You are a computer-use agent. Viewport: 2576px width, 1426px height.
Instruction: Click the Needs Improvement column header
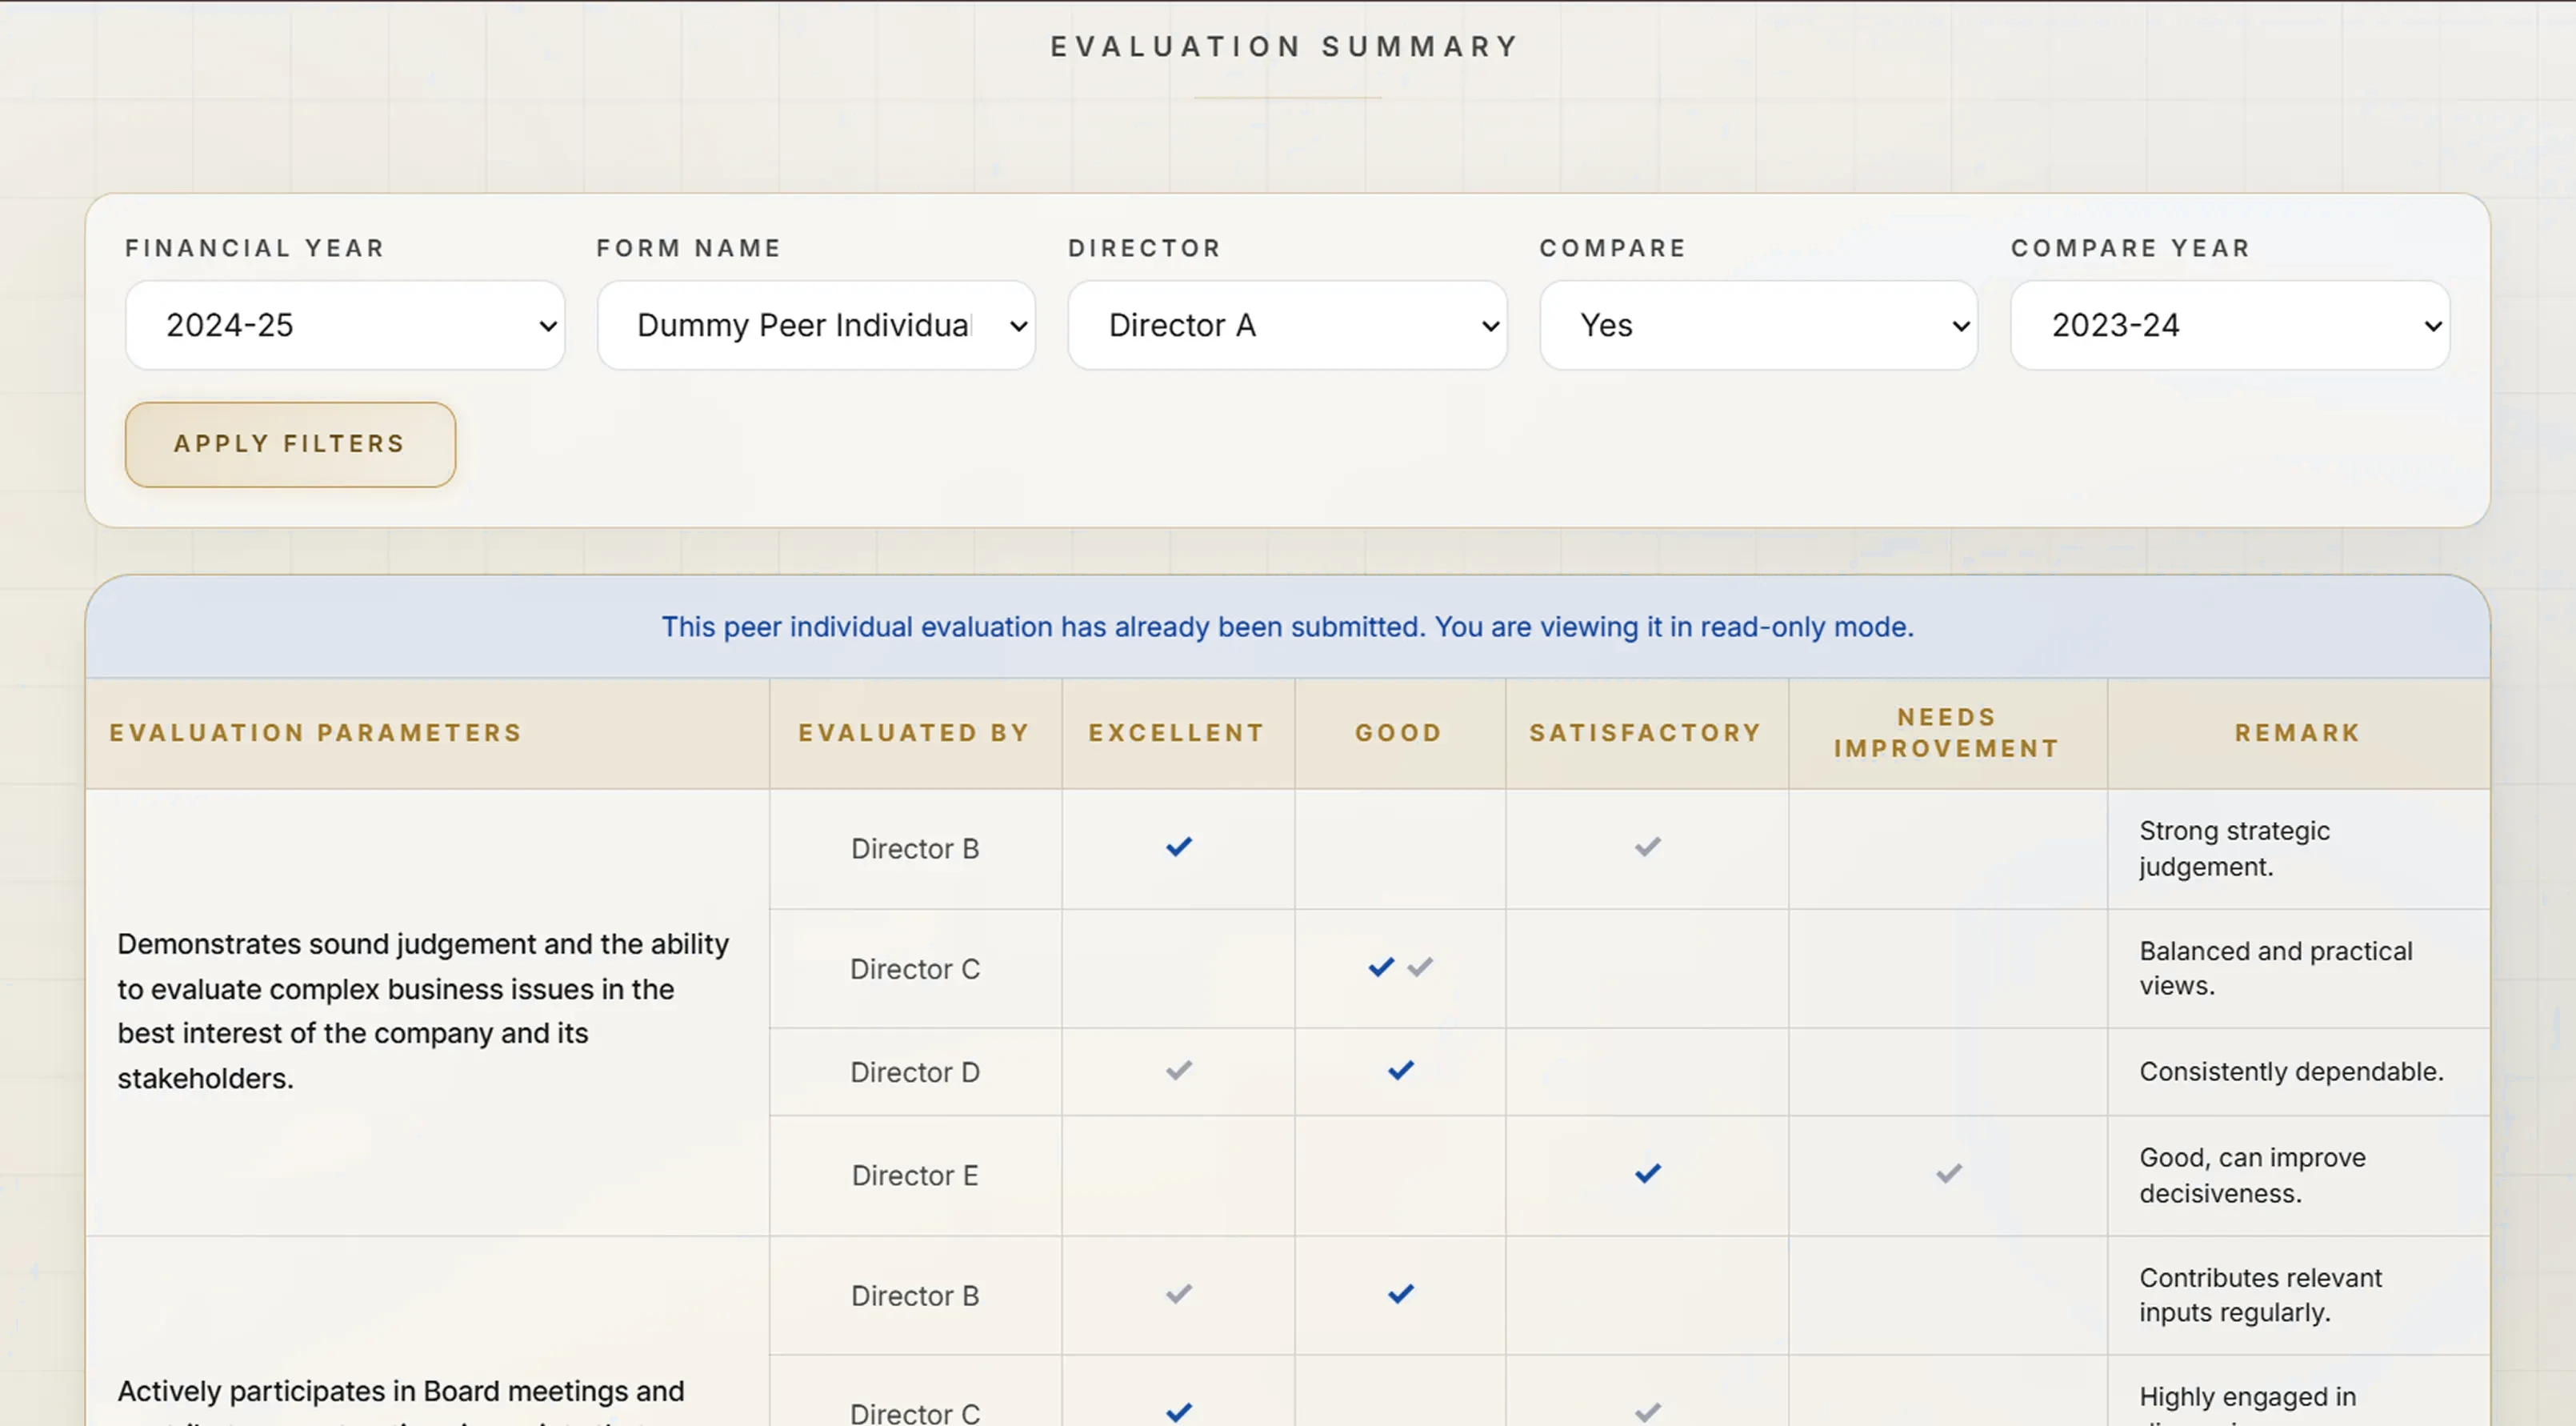point(1947,733)
